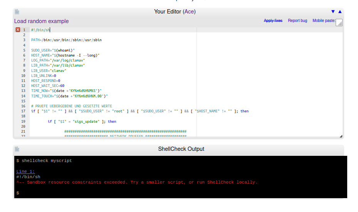This screenshot has width=358, height=212.
Task: Click the ShellCheck Output header title
Action: pyautogui.click(x=181, y=149)
